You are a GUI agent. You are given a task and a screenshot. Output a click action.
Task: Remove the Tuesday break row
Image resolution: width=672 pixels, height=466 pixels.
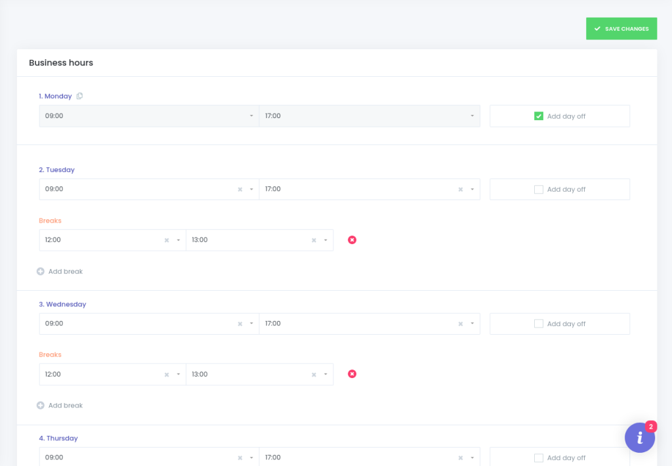tap(352, 240)
